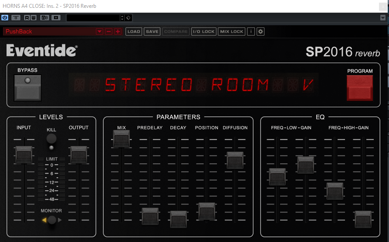
Task: Click the Eventide logo
Action: click(x=42, y=50)
